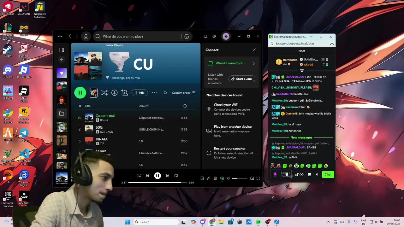404x227 pixels.
Task: Open VALORANT desktop shortcut
Action: [24, 9]
